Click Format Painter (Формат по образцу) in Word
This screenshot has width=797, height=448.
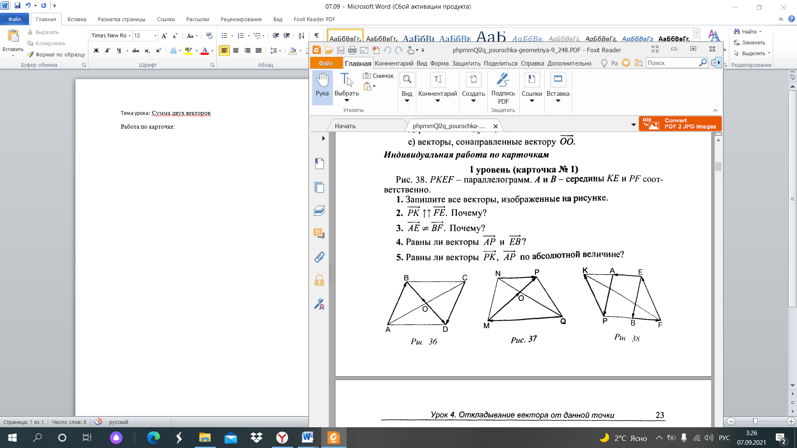tap(56, 54)
